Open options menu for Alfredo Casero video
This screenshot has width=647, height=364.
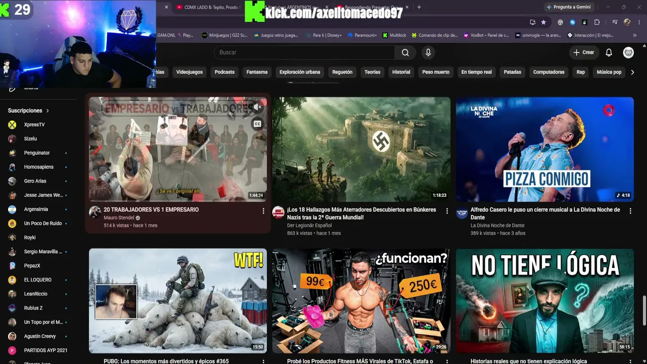tap(630, 211)
